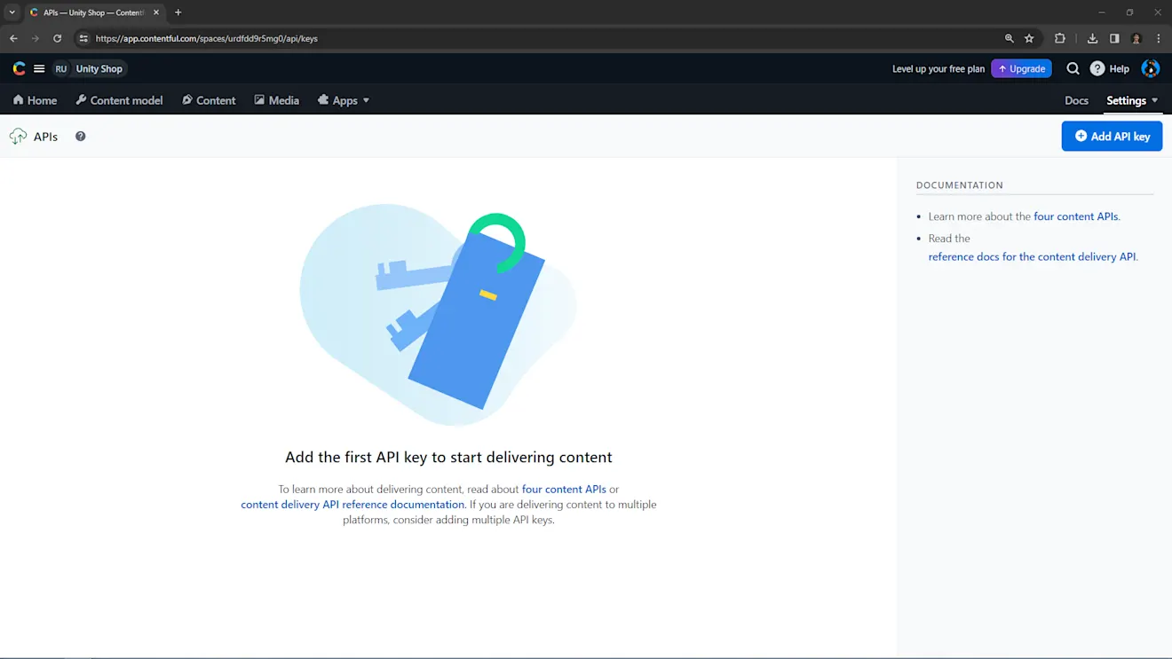This screenshot has height=659, width=1172.
Task: Toggle the browser side panel icon
Action: (1114, 38)
